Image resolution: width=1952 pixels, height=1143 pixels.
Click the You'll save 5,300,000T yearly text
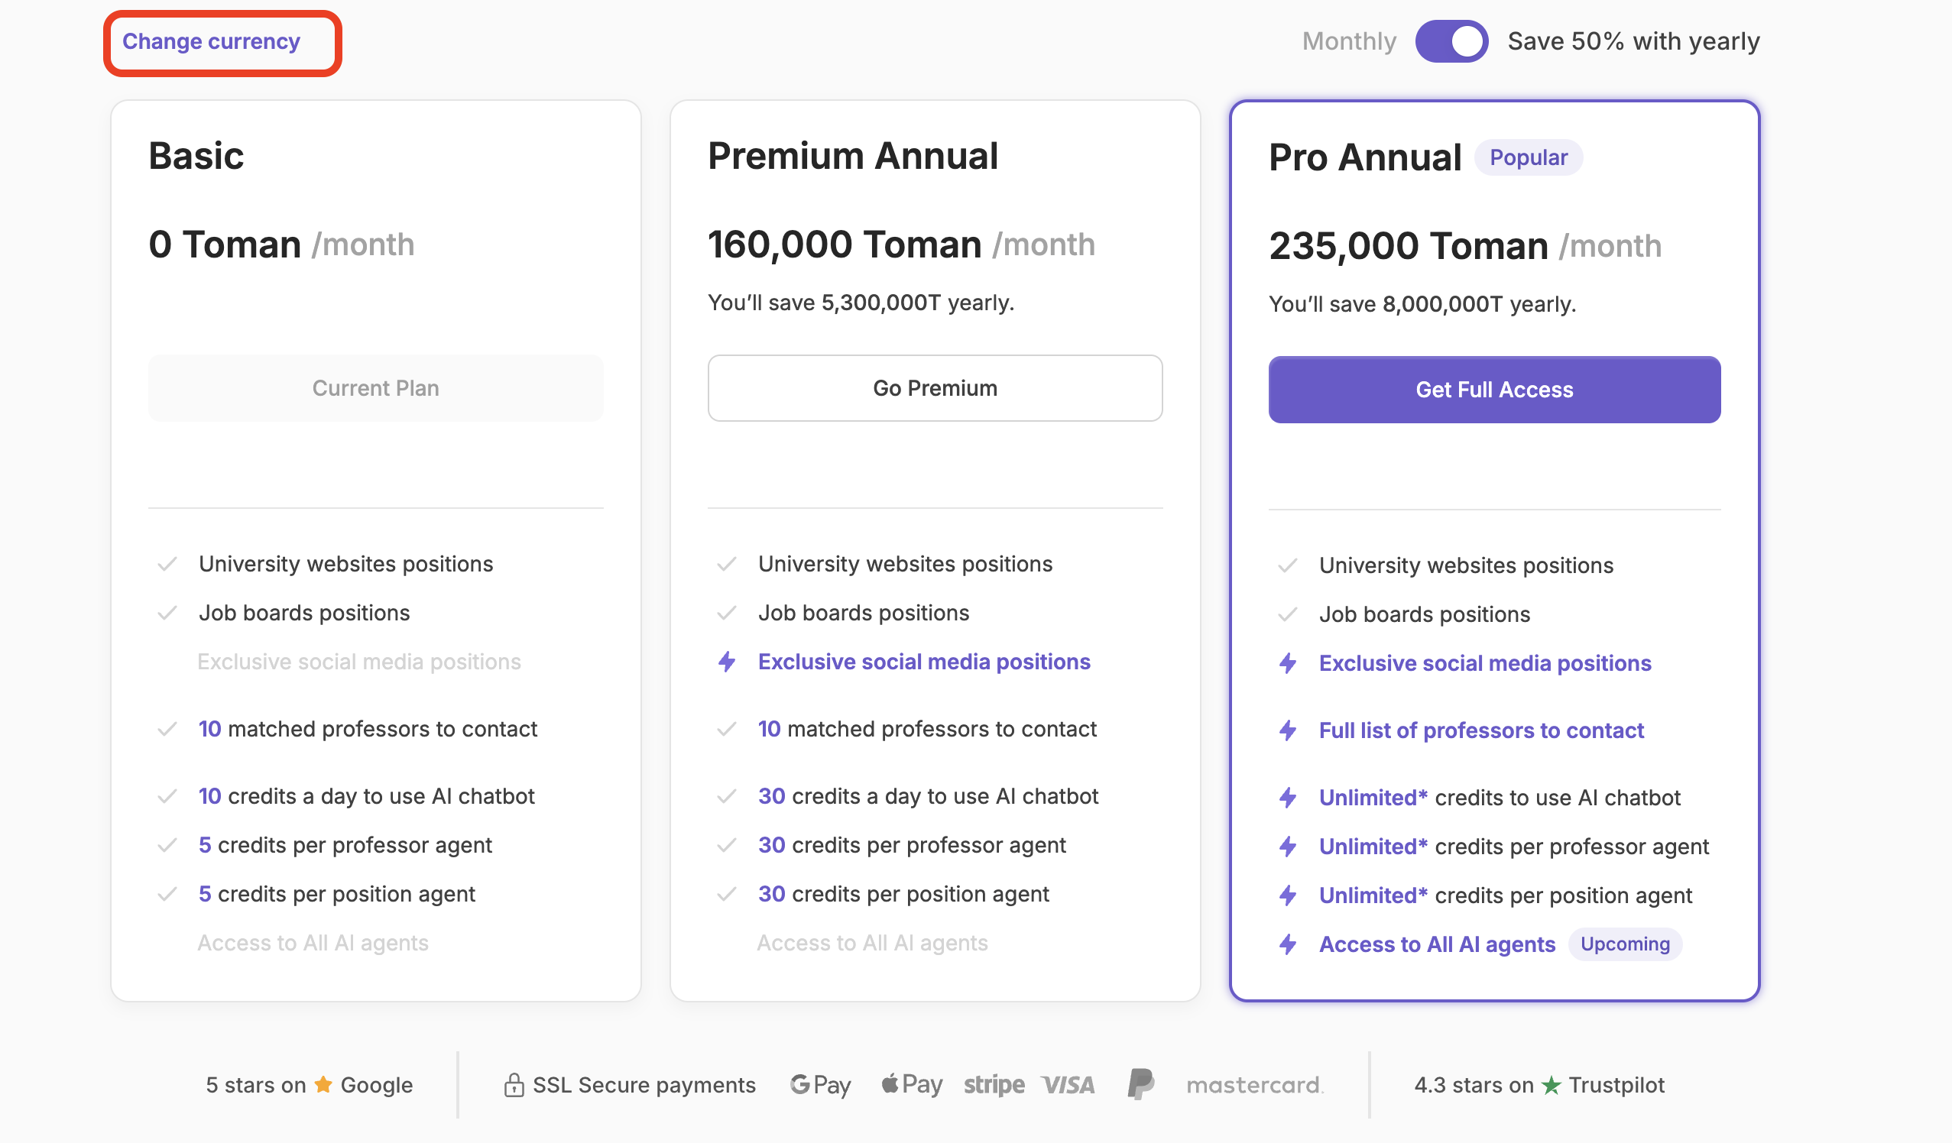pos(861,303)
